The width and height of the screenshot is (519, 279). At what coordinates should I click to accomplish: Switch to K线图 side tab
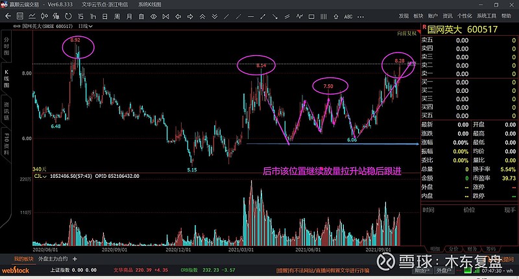[6, 79]
